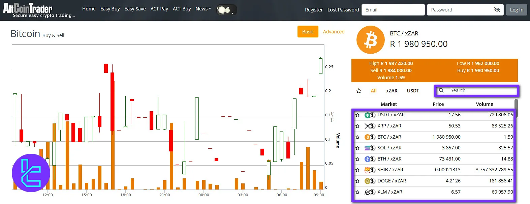Switch to the Advanced trading view

tap(334, 32)
